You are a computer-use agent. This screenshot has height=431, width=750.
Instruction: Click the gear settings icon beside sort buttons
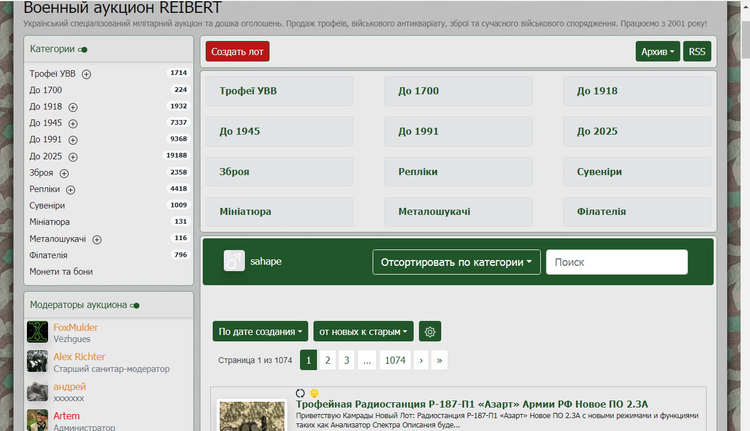[x=430, y=331]
